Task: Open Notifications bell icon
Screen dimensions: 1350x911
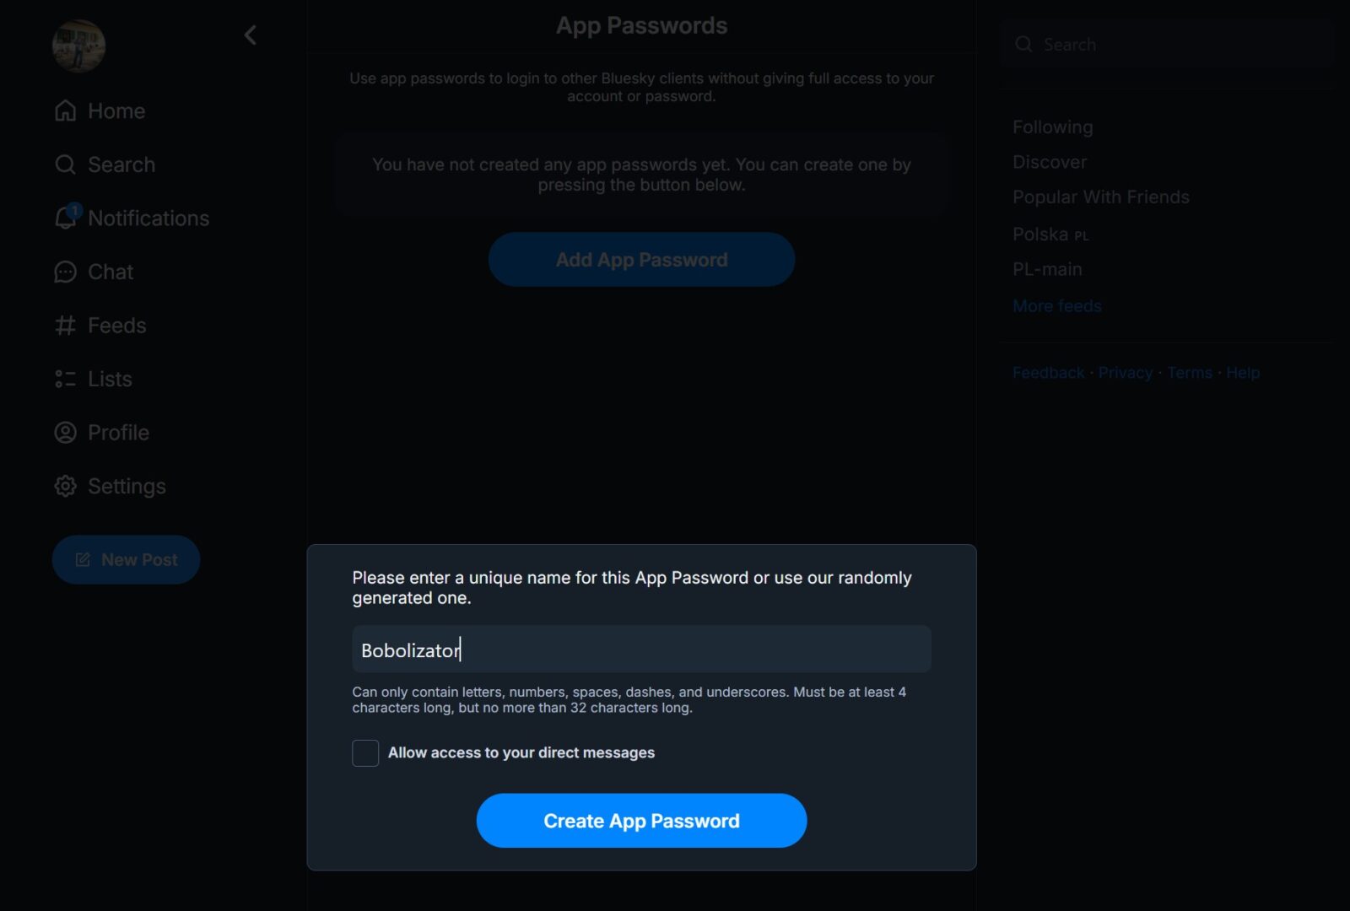Action: click(x=65, y=218)
